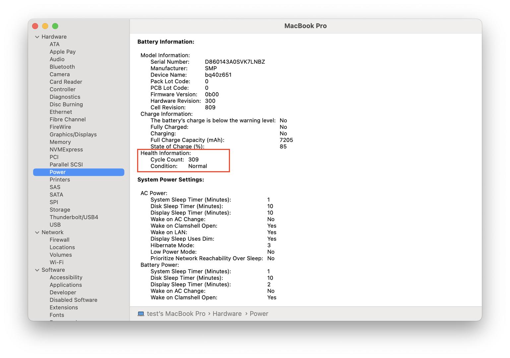Click the Condition value Normal

(198, 166)
